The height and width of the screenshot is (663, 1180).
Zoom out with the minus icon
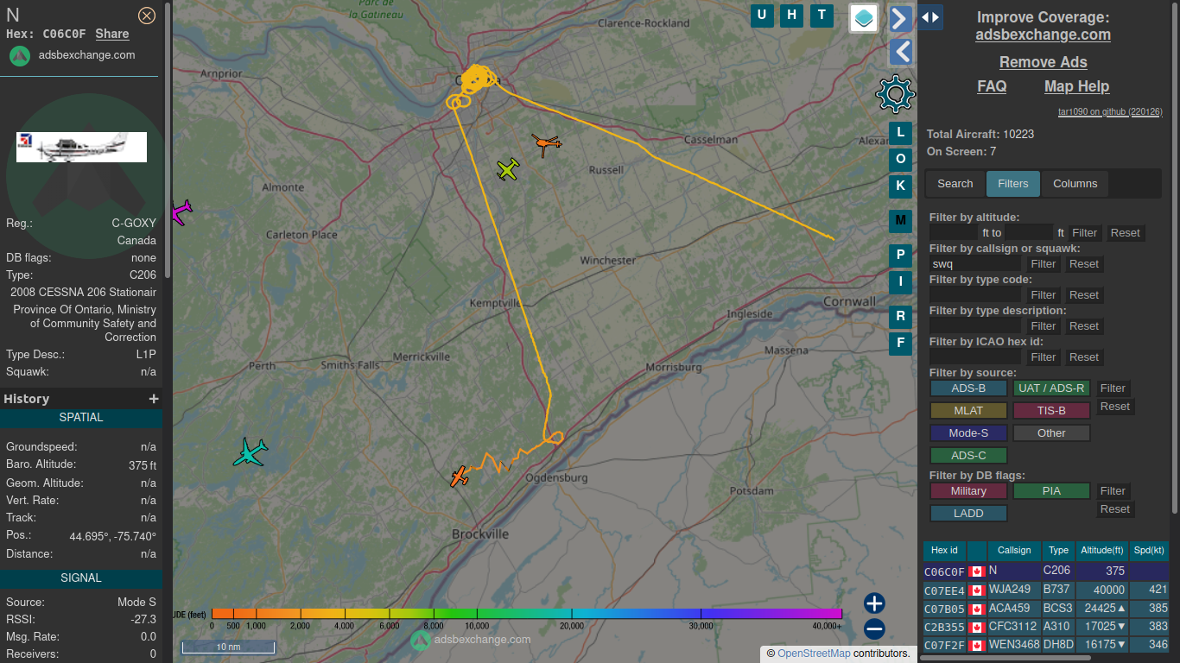tap(874, 629)
